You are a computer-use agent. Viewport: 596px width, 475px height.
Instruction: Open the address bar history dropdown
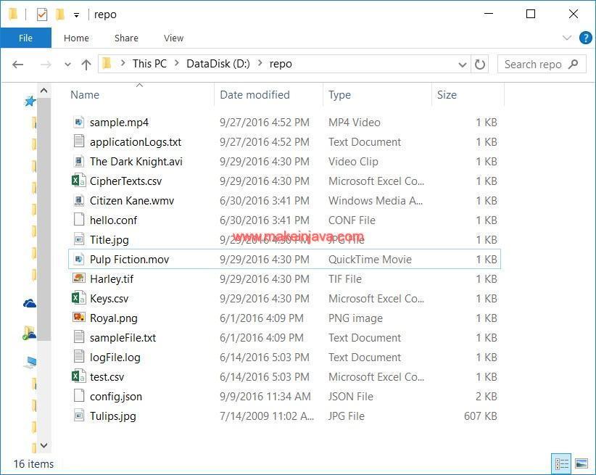tap(462, 64)
